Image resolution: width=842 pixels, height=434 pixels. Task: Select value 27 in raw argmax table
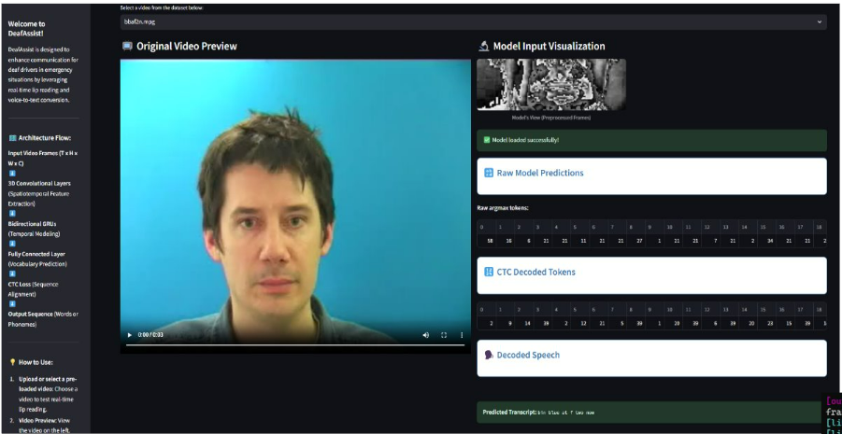639,241
